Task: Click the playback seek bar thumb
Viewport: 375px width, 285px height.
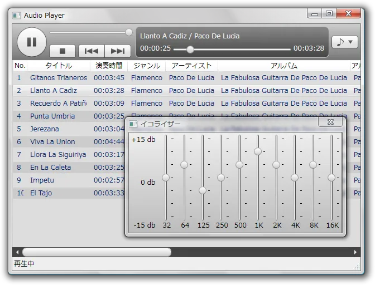Action: pos(190,49)
